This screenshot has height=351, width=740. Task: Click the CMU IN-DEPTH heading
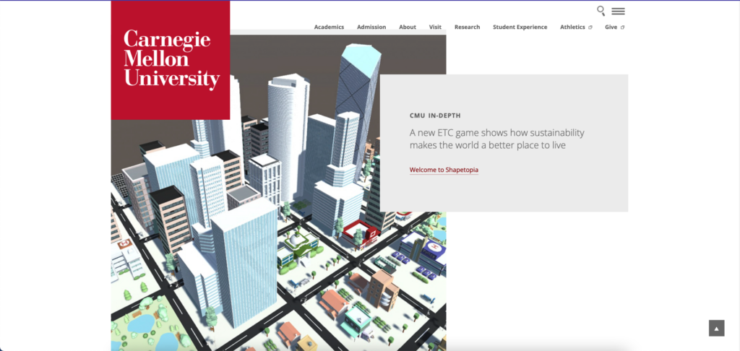click(x=435, y=116)
